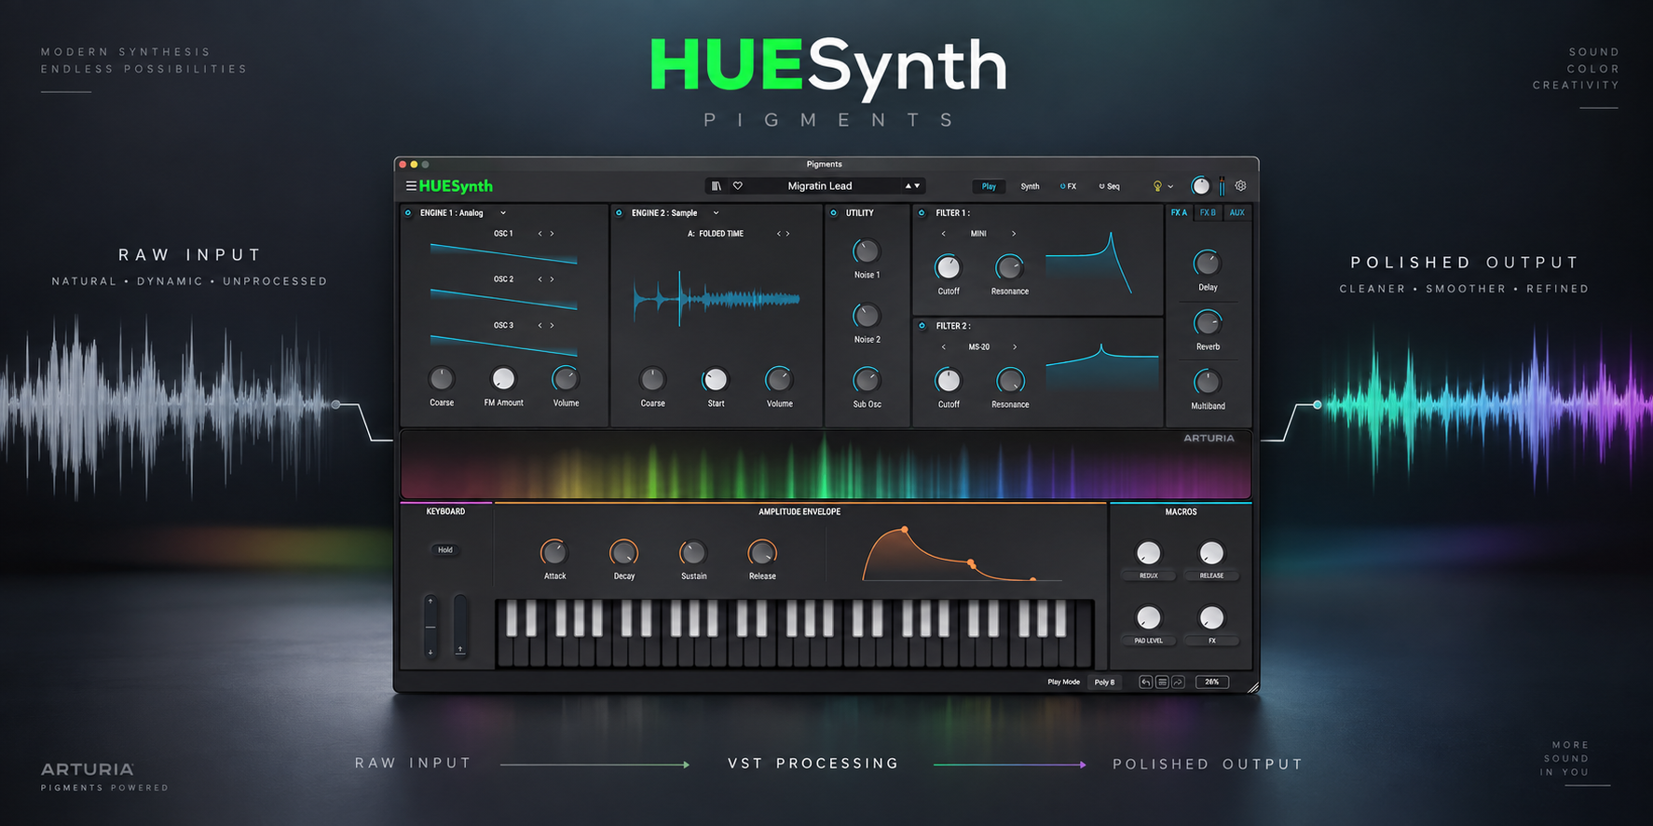Open the hamburger menu beside HUESynth logo

(x=411, y=186)
